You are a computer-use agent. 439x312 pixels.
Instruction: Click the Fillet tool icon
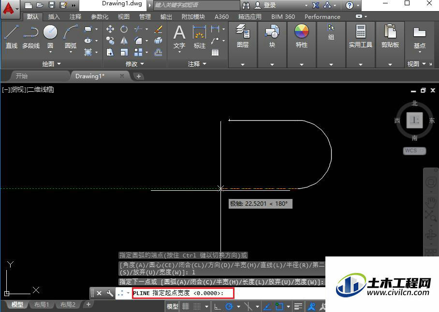138,41
